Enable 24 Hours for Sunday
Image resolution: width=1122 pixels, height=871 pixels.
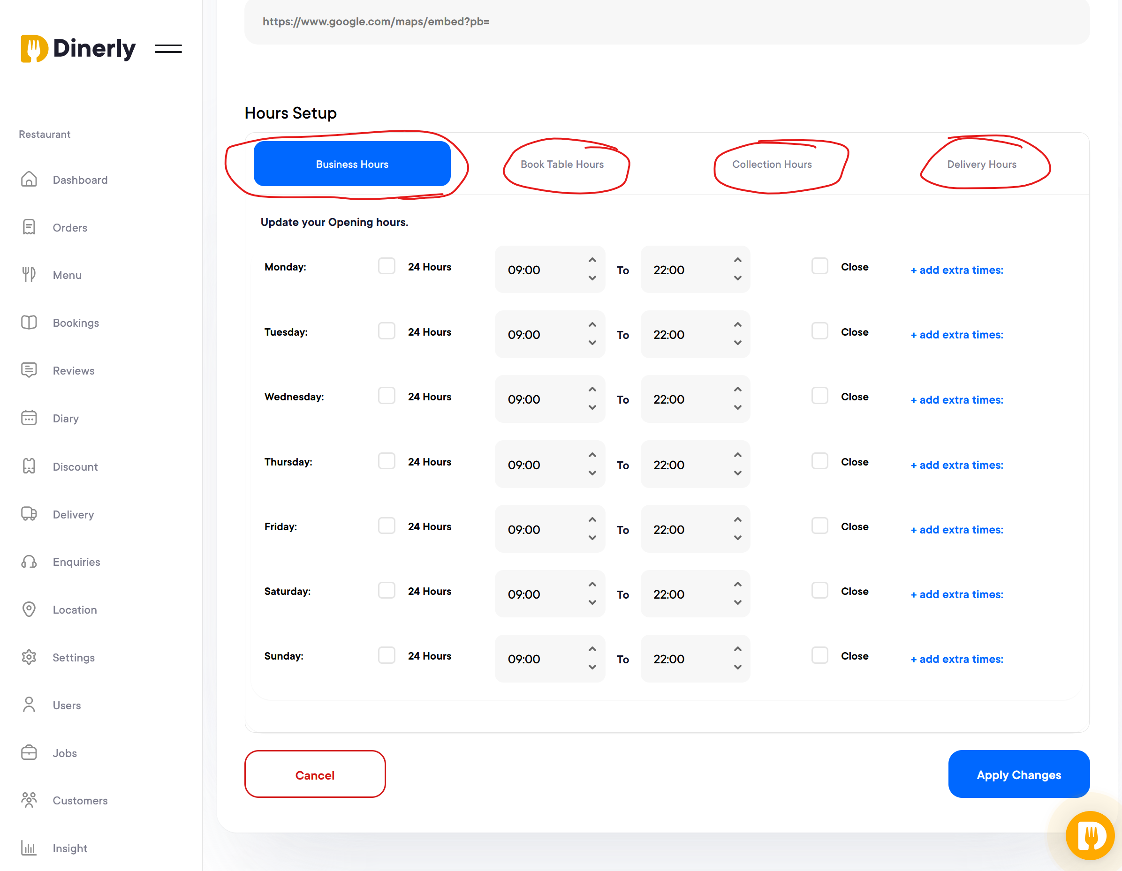tap(387, 655)
